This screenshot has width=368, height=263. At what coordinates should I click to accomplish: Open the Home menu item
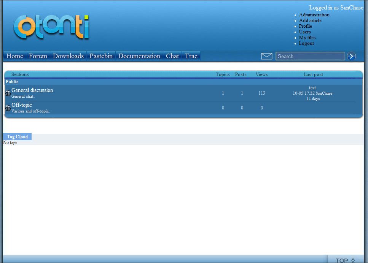tap(15, 56)
